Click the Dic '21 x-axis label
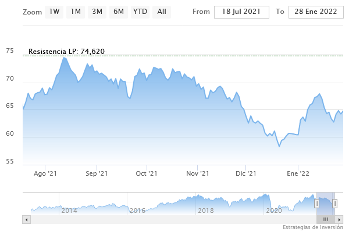 247,173
